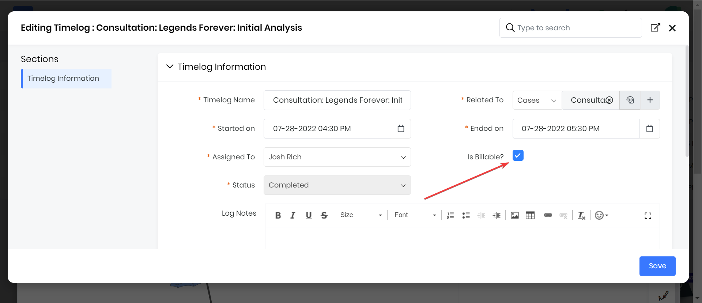Viewport: 702px width, 303px height.
Task: Insert a numbered list in Log Notes
Action: tap(450, 215)
